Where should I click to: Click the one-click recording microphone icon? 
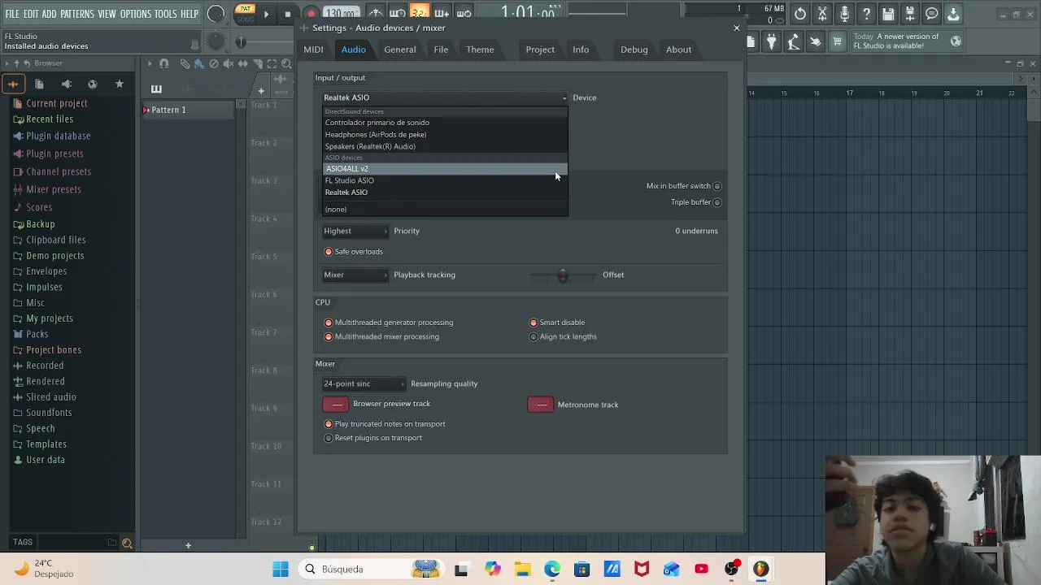pyautogui.click(x=844, y=14)
